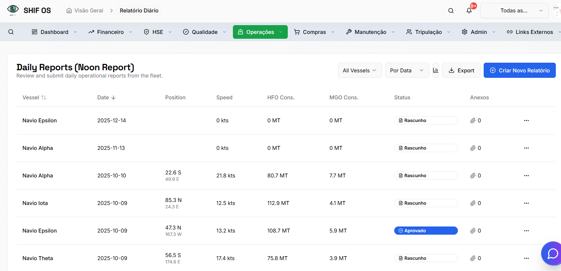Expand the All Vessels filter dropdown
Viewport: 561px width, 271px height.
click(x=359, y=70)
